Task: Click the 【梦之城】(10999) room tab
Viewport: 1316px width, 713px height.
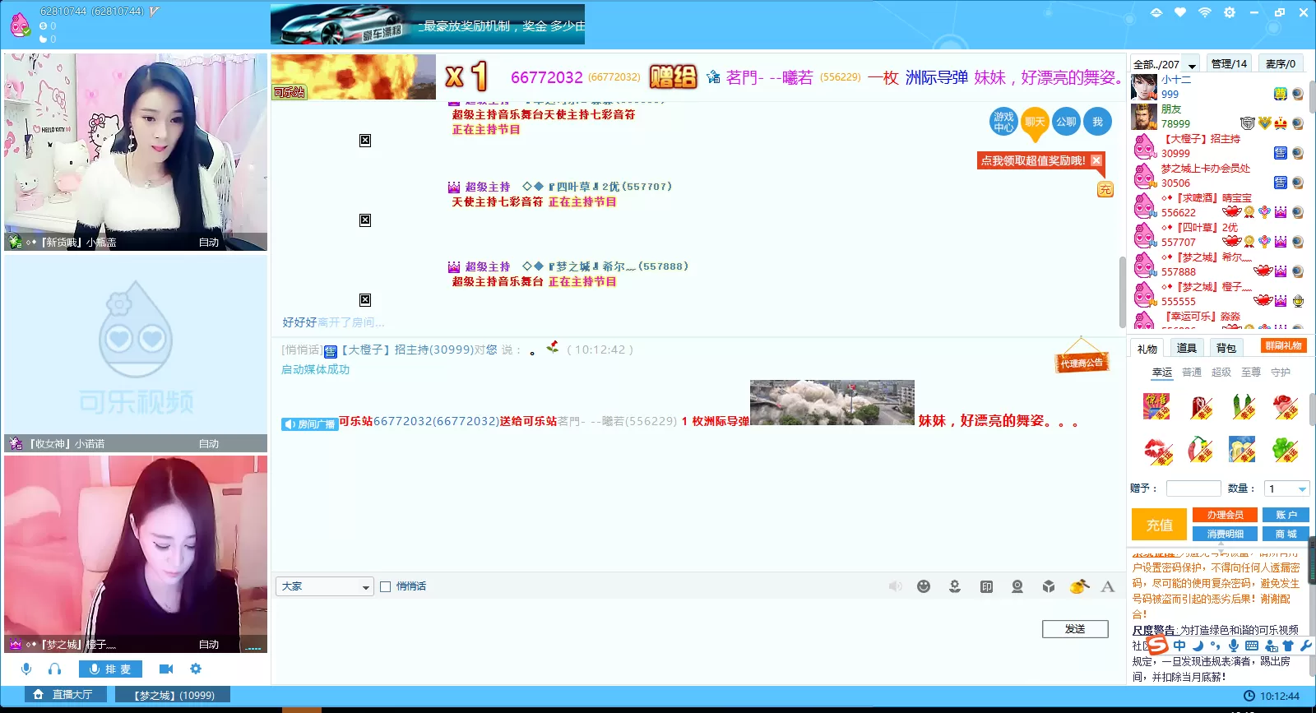Action: tap(174, 695)
